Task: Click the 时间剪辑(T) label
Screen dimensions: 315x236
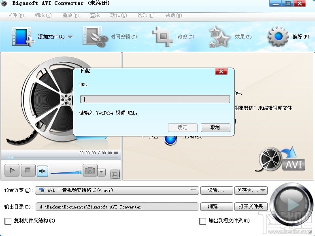Action: [124, 37]
